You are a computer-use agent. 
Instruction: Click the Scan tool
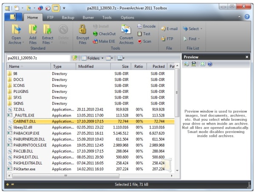[144, 42]
